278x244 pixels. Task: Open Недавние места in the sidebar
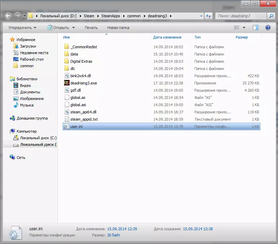34,53
